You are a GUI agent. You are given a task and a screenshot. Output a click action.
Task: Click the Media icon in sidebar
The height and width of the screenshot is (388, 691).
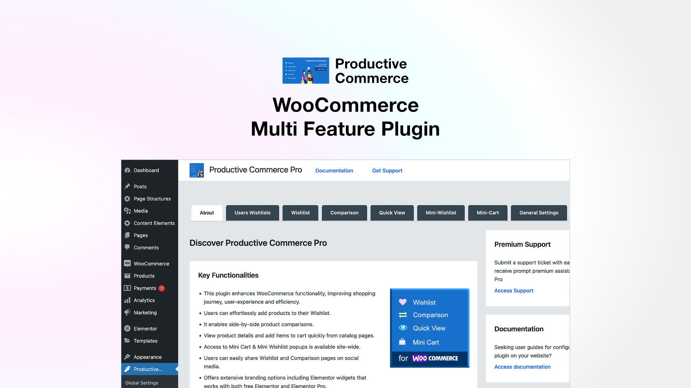pos(127,211)
